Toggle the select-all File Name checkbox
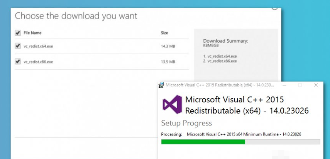The width and height of the screenshot is (330, 159). pyautogui.click(x=18, y=33)
